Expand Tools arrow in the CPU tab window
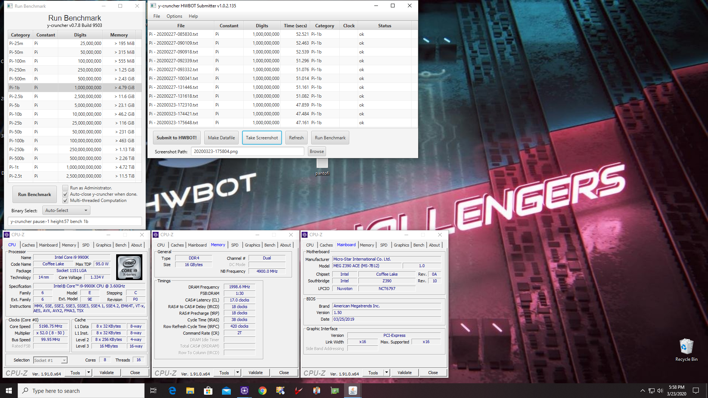The width and height of the screenshot is (708, 398). (88, 373)
